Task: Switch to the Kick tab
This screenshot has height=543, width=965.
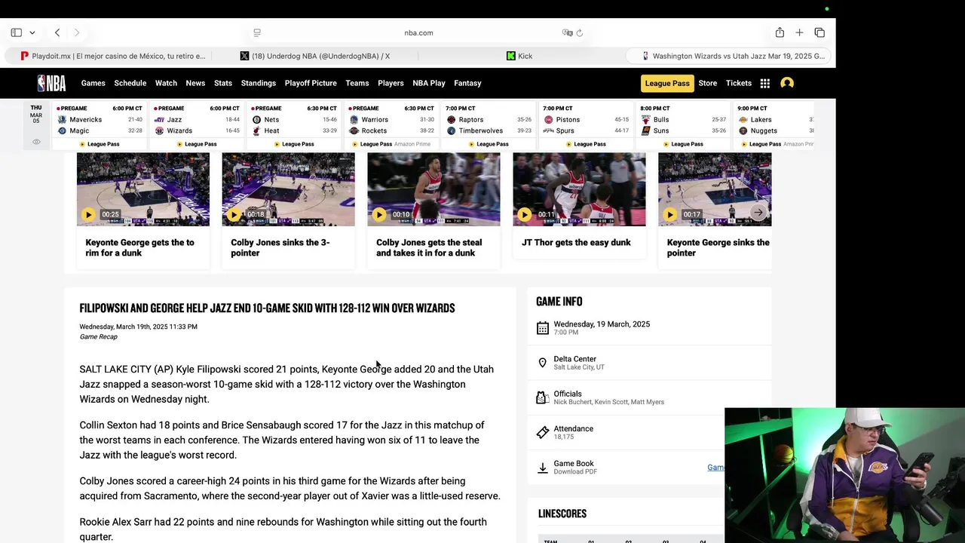Action: 520,56
